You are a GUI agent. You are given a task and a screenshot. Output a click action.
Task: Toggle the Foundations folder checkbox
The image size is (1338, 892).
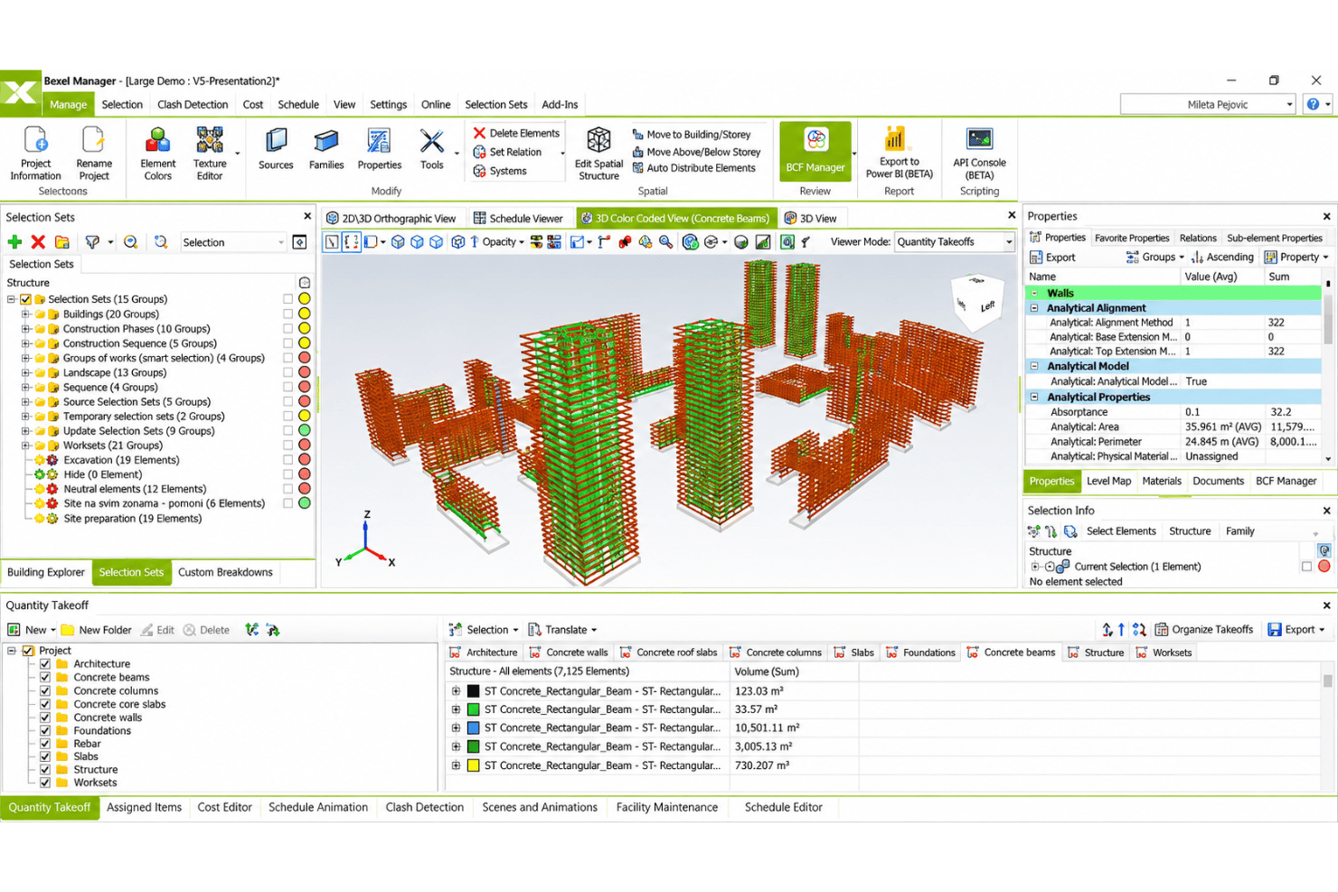coord(44,730)
